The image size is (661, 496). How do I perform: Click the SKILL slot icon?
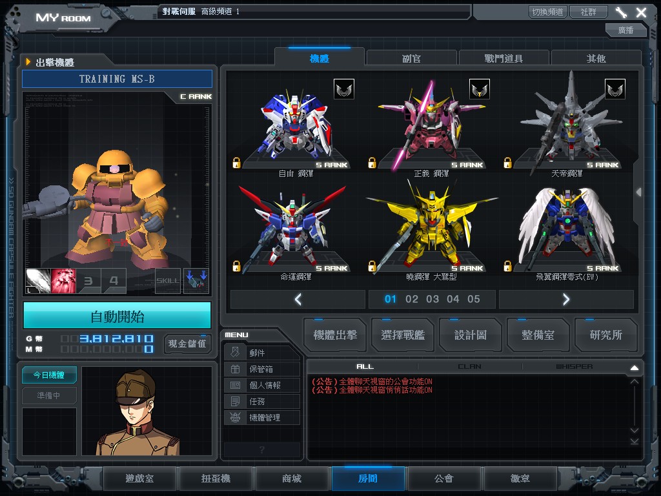pyautogui.click(x=168, y=281)
